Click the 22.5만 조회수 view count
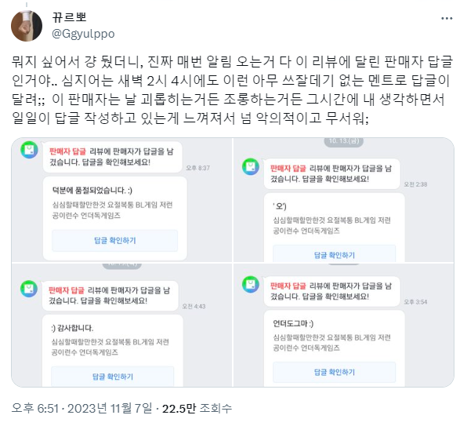Viewport: 467px width, 426px height. coord(197,408)
